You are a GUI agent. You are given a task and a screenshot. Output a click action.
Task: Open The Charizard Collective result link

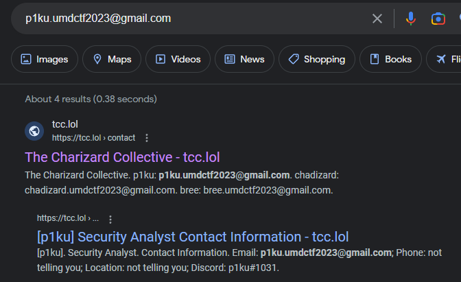click(x=122, y=157)
